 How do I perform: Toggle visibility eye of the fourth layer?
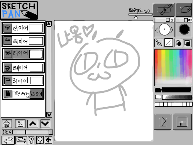click(8, 68)
